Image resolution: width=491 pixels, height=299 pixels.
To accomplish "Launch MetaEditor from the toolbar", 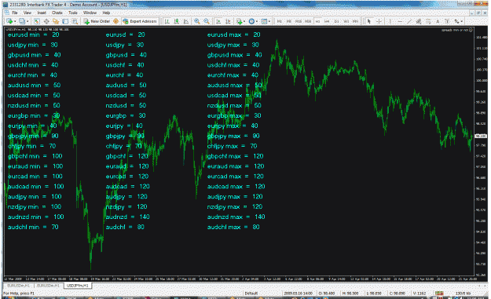I will pyautogui.click(x=115, y=21).
